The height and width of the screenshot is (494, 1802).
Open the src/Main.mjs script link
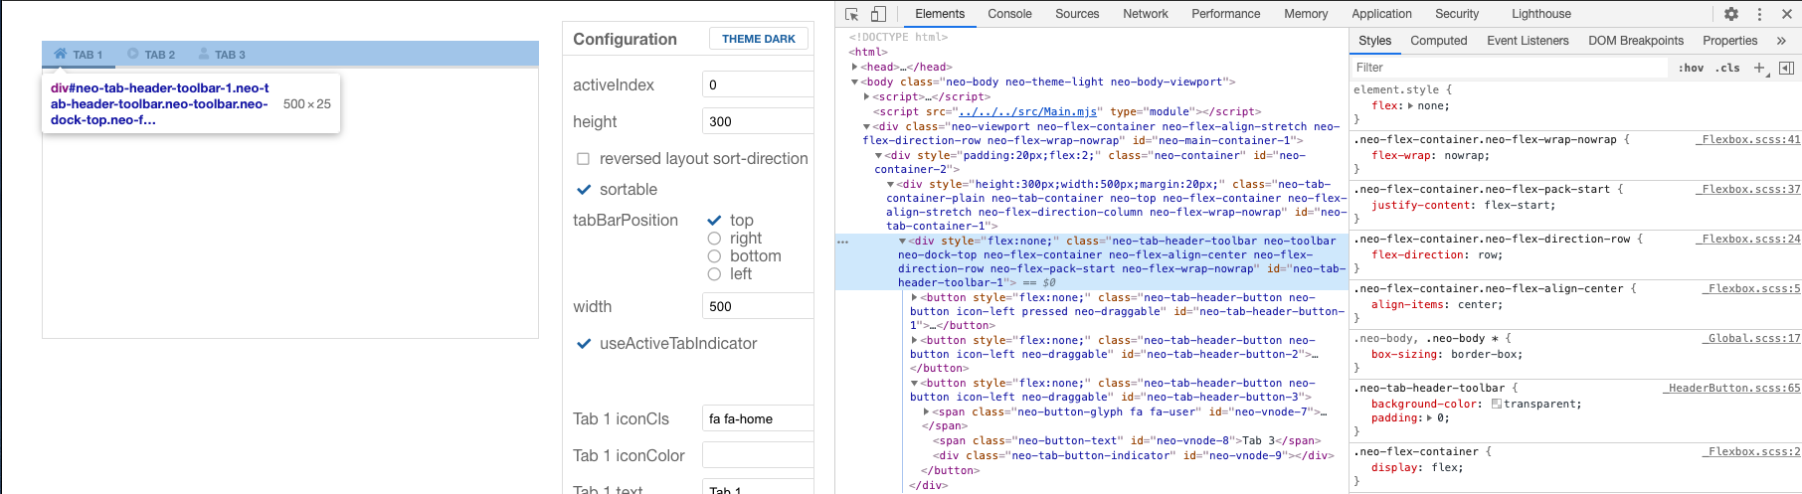[x=1027, y=112]
